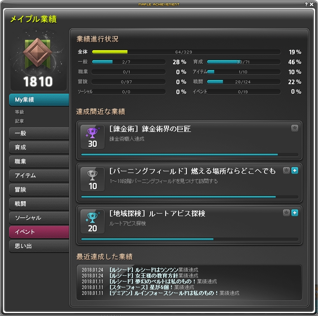
Task: Toggle favorite star on ルートアビス探検
Action: click(x=286, y=213)
